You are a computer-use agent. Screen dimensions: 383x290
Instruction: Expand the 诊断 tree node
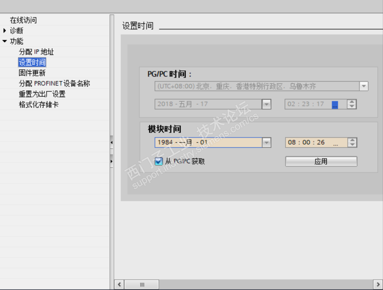4,30
